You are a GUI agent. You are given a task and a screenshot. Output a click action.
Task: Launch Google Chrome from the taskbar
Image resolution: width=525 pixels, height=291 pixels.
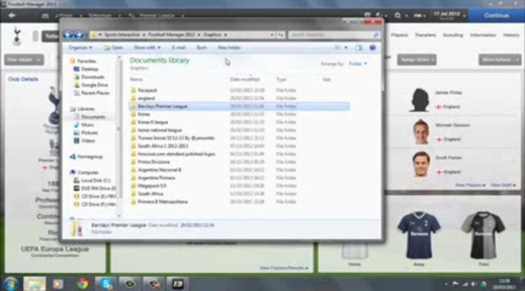coord(82,284)
